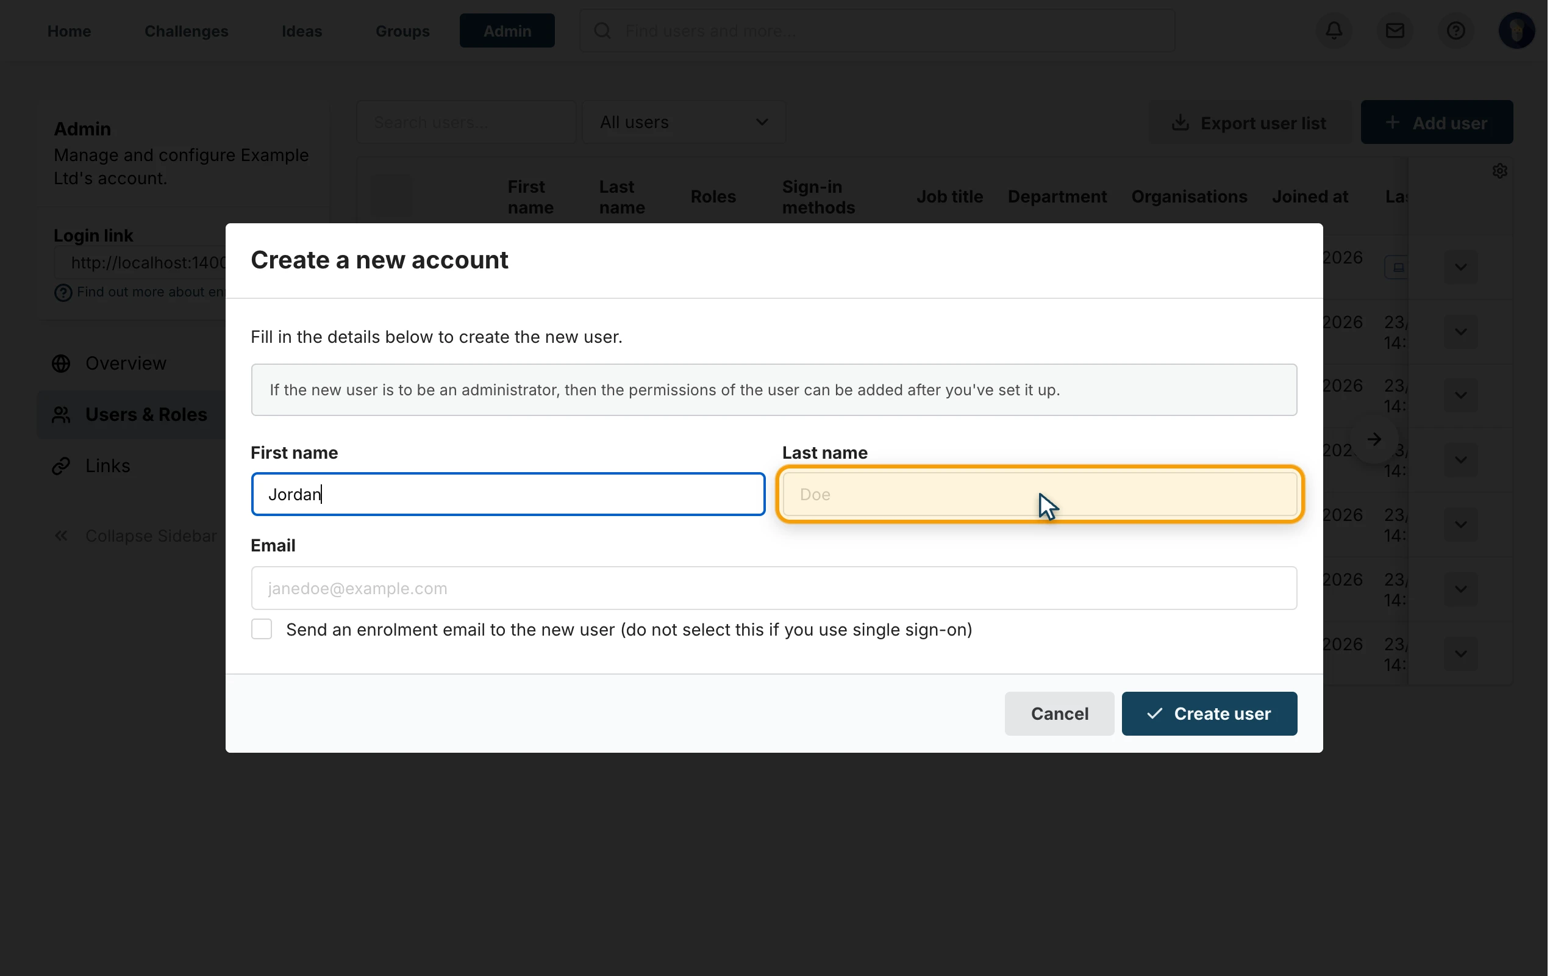
Task: Expand the fifth user row chevron
Action: pos(1460,525)
